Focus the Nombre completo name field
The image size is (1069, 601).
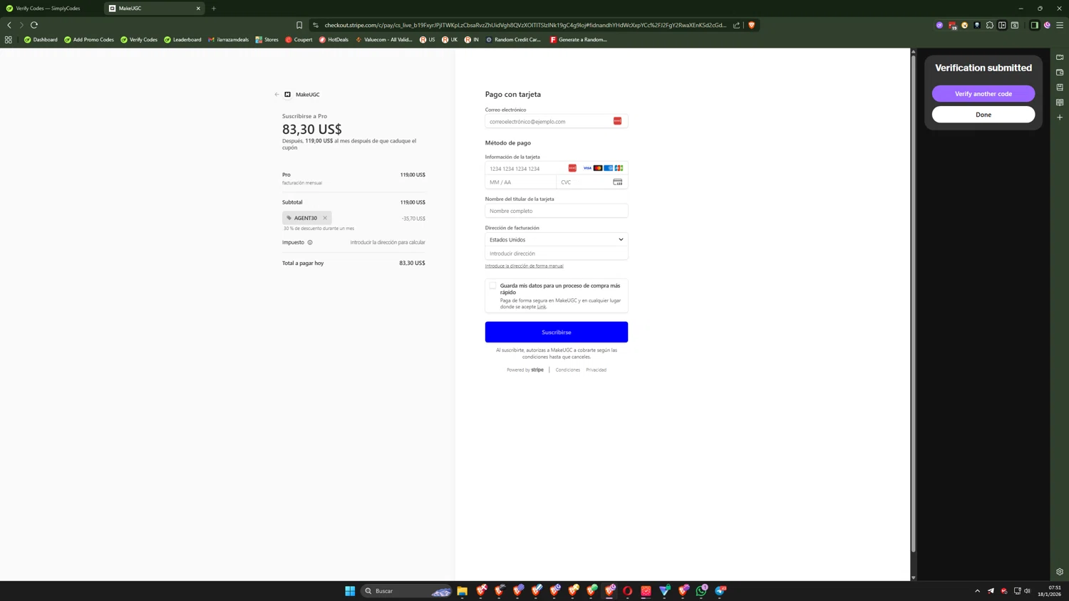pos(557,211)
